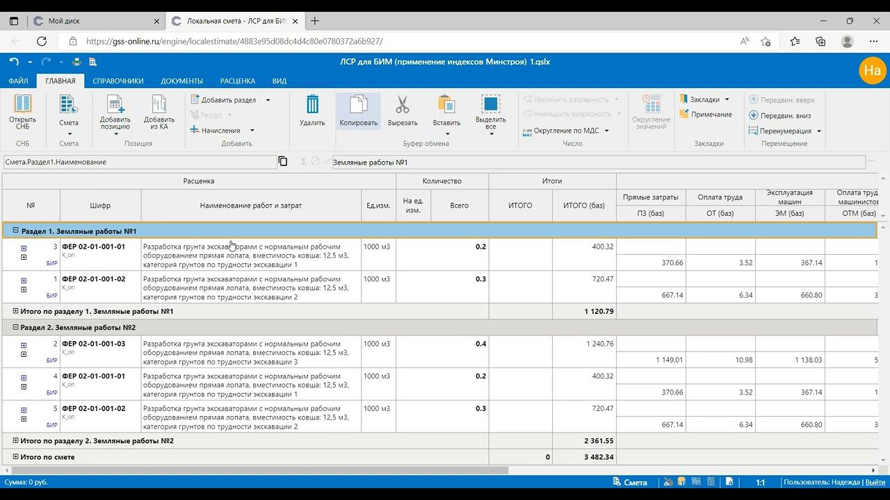Click the document search icon in status bar
This screenshot has width=890, height=500.
point(729,482)
